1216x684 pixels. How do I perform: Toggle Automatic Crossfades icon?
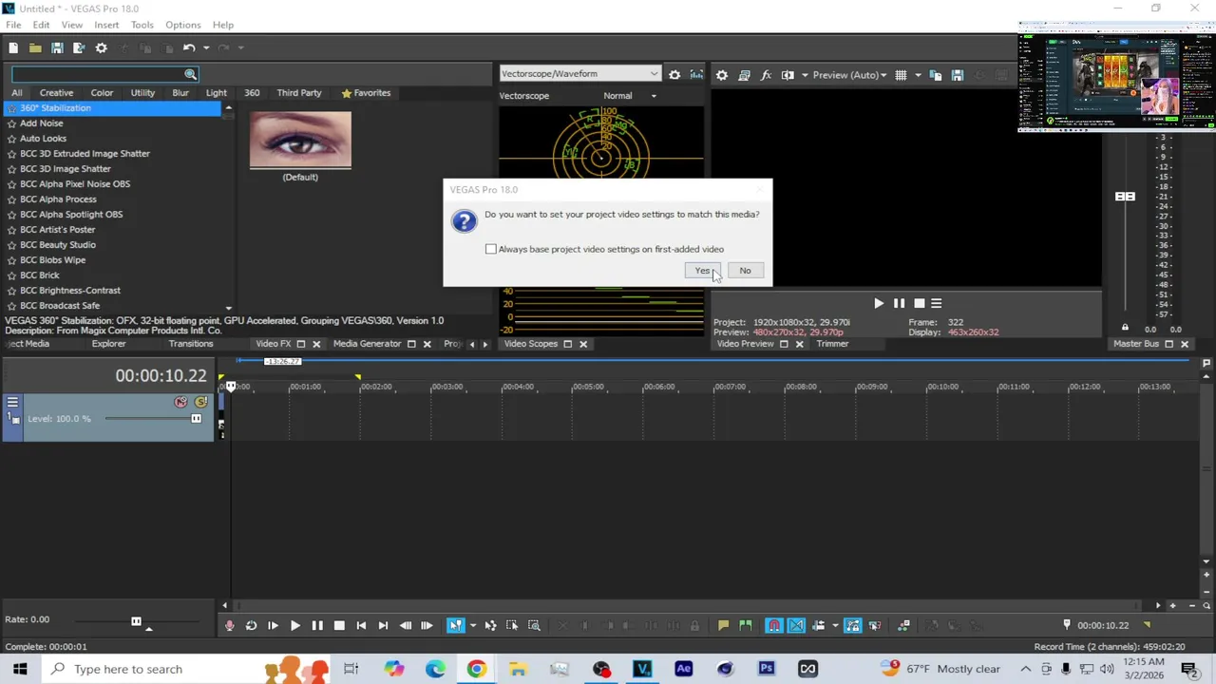(x=796, y=625)
